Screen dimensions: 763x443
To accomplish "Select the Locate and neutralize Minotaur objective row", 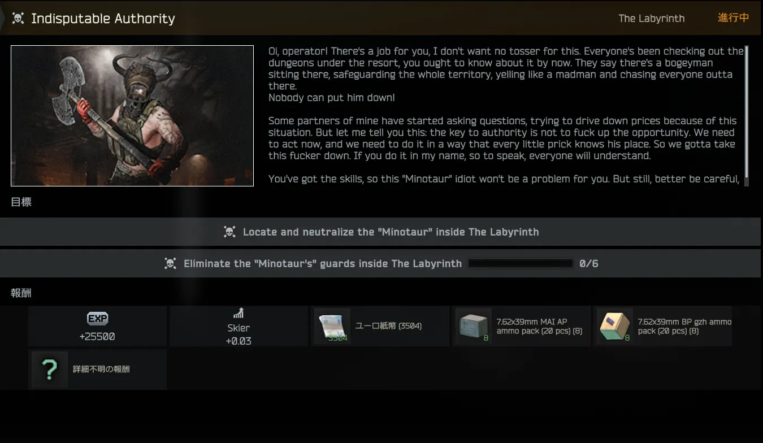I will pyautogui.click(x=380, y=232).
